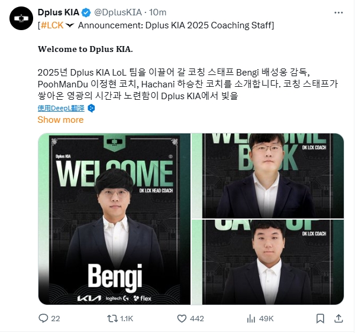Expand the post with Show more

point(60,119)
